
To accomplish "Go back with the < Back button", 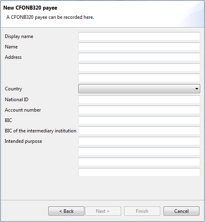I will coord(66,211).
